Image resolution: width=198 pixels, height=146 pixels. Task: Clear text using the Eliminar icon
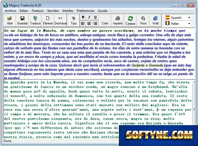coord(47,20)
